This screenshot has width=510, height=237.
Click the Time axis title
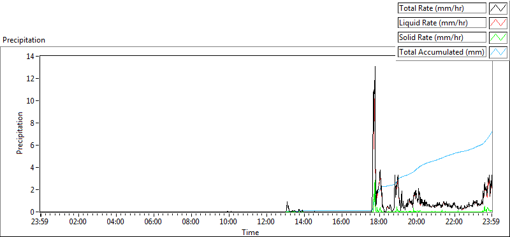click(x=251, y=232)
